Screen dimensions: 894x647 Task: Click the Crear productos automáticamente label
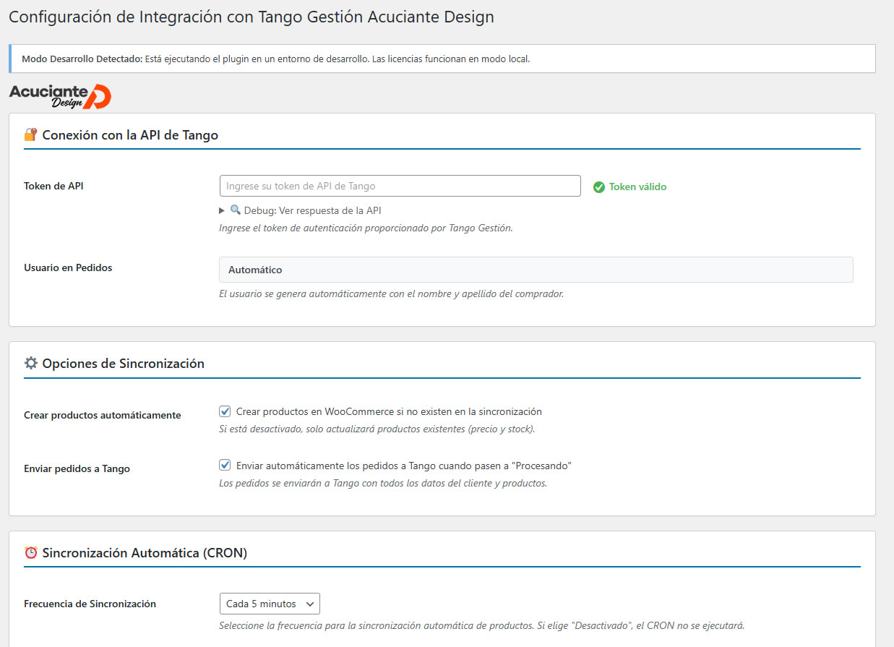point(102,415)
